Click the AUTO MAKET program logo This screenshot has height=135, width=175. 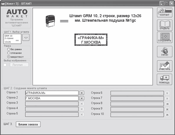click(x=17, y=13)
